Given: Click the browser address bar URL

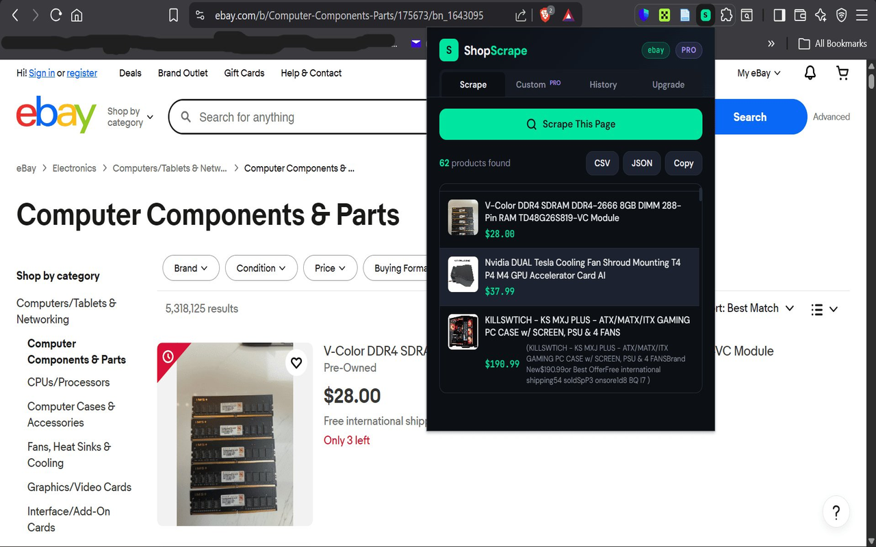Looking at the screenshot, I should pyautogui.click(x=349, y=15).
